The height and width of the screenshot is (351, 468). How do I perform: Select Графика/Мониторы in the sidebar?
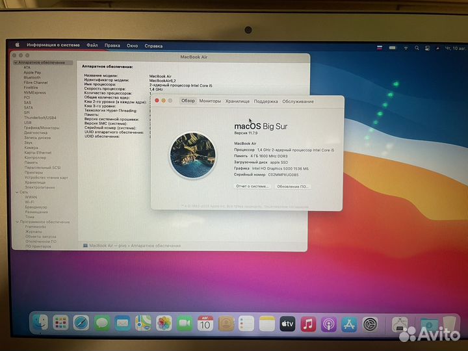click(42, 128)
